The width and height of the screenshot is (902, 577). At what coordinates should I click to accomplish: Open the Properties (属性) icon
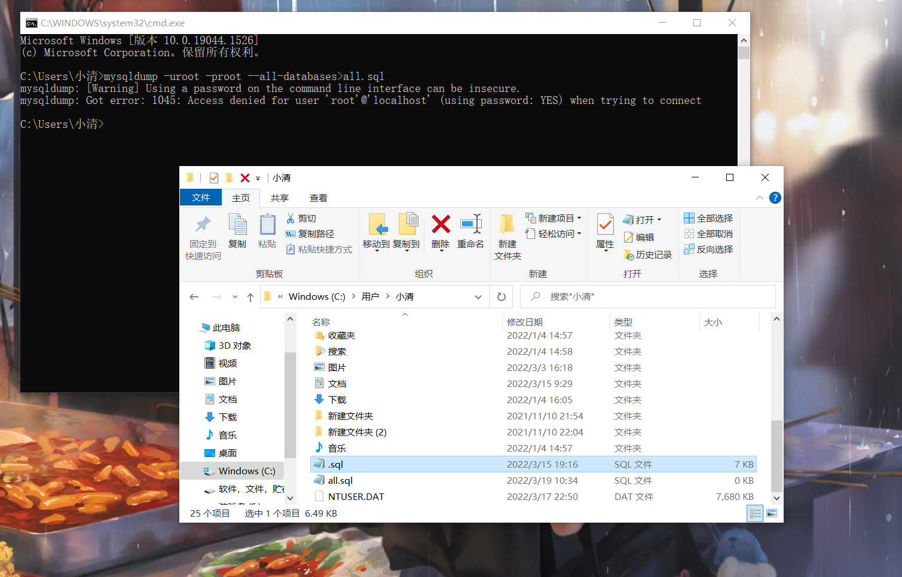click(605, 225)
